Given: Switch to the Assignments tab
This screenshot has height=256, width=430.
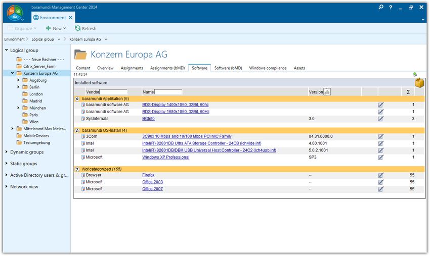Looking at the screenshot, I should click(132, 68).
